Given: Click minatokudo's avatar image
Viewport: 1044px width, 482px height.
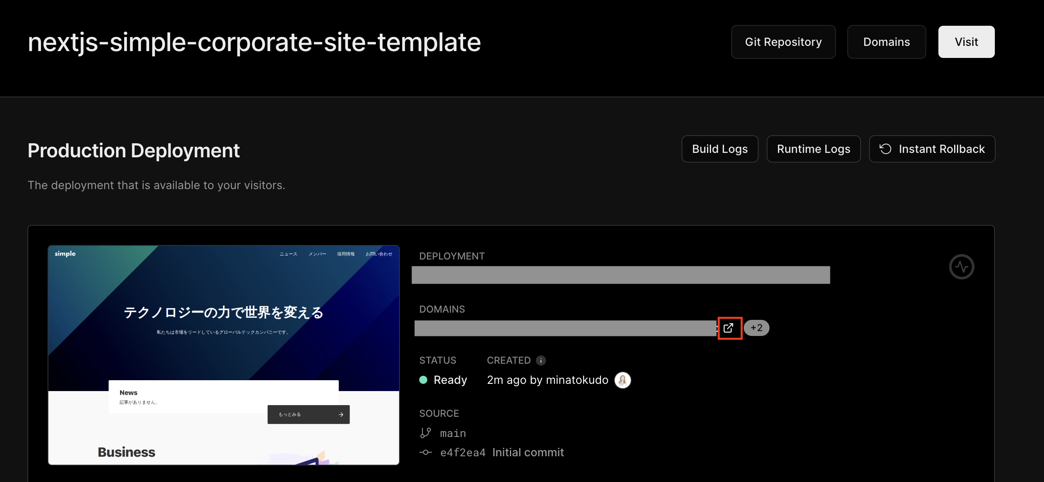Looking at the screenshot, I should (622, 380).
